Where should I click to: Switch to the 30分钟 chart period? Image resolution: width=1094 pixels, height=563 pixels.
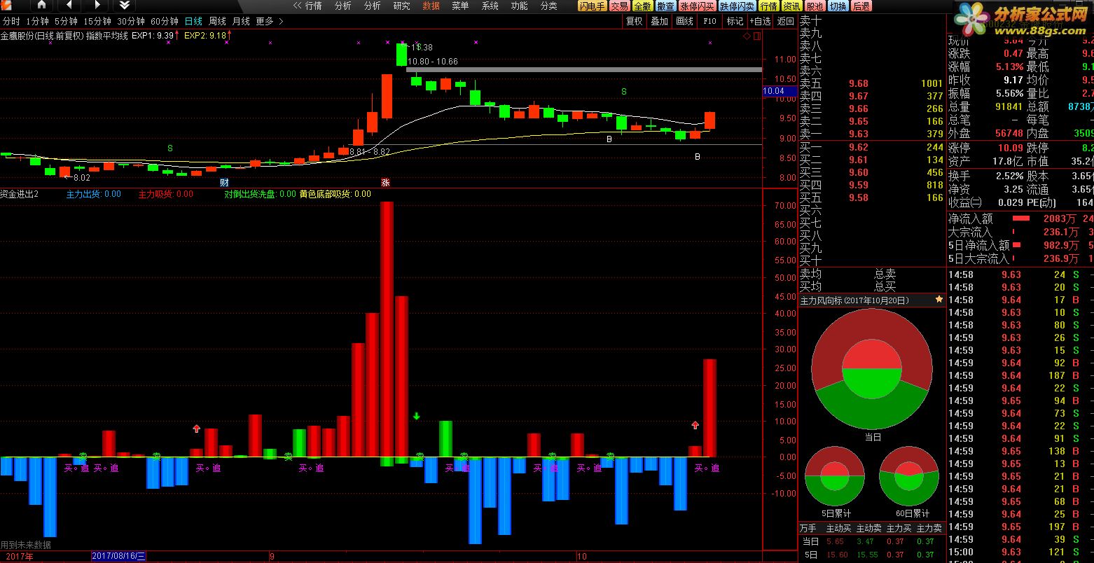(131, 22)
